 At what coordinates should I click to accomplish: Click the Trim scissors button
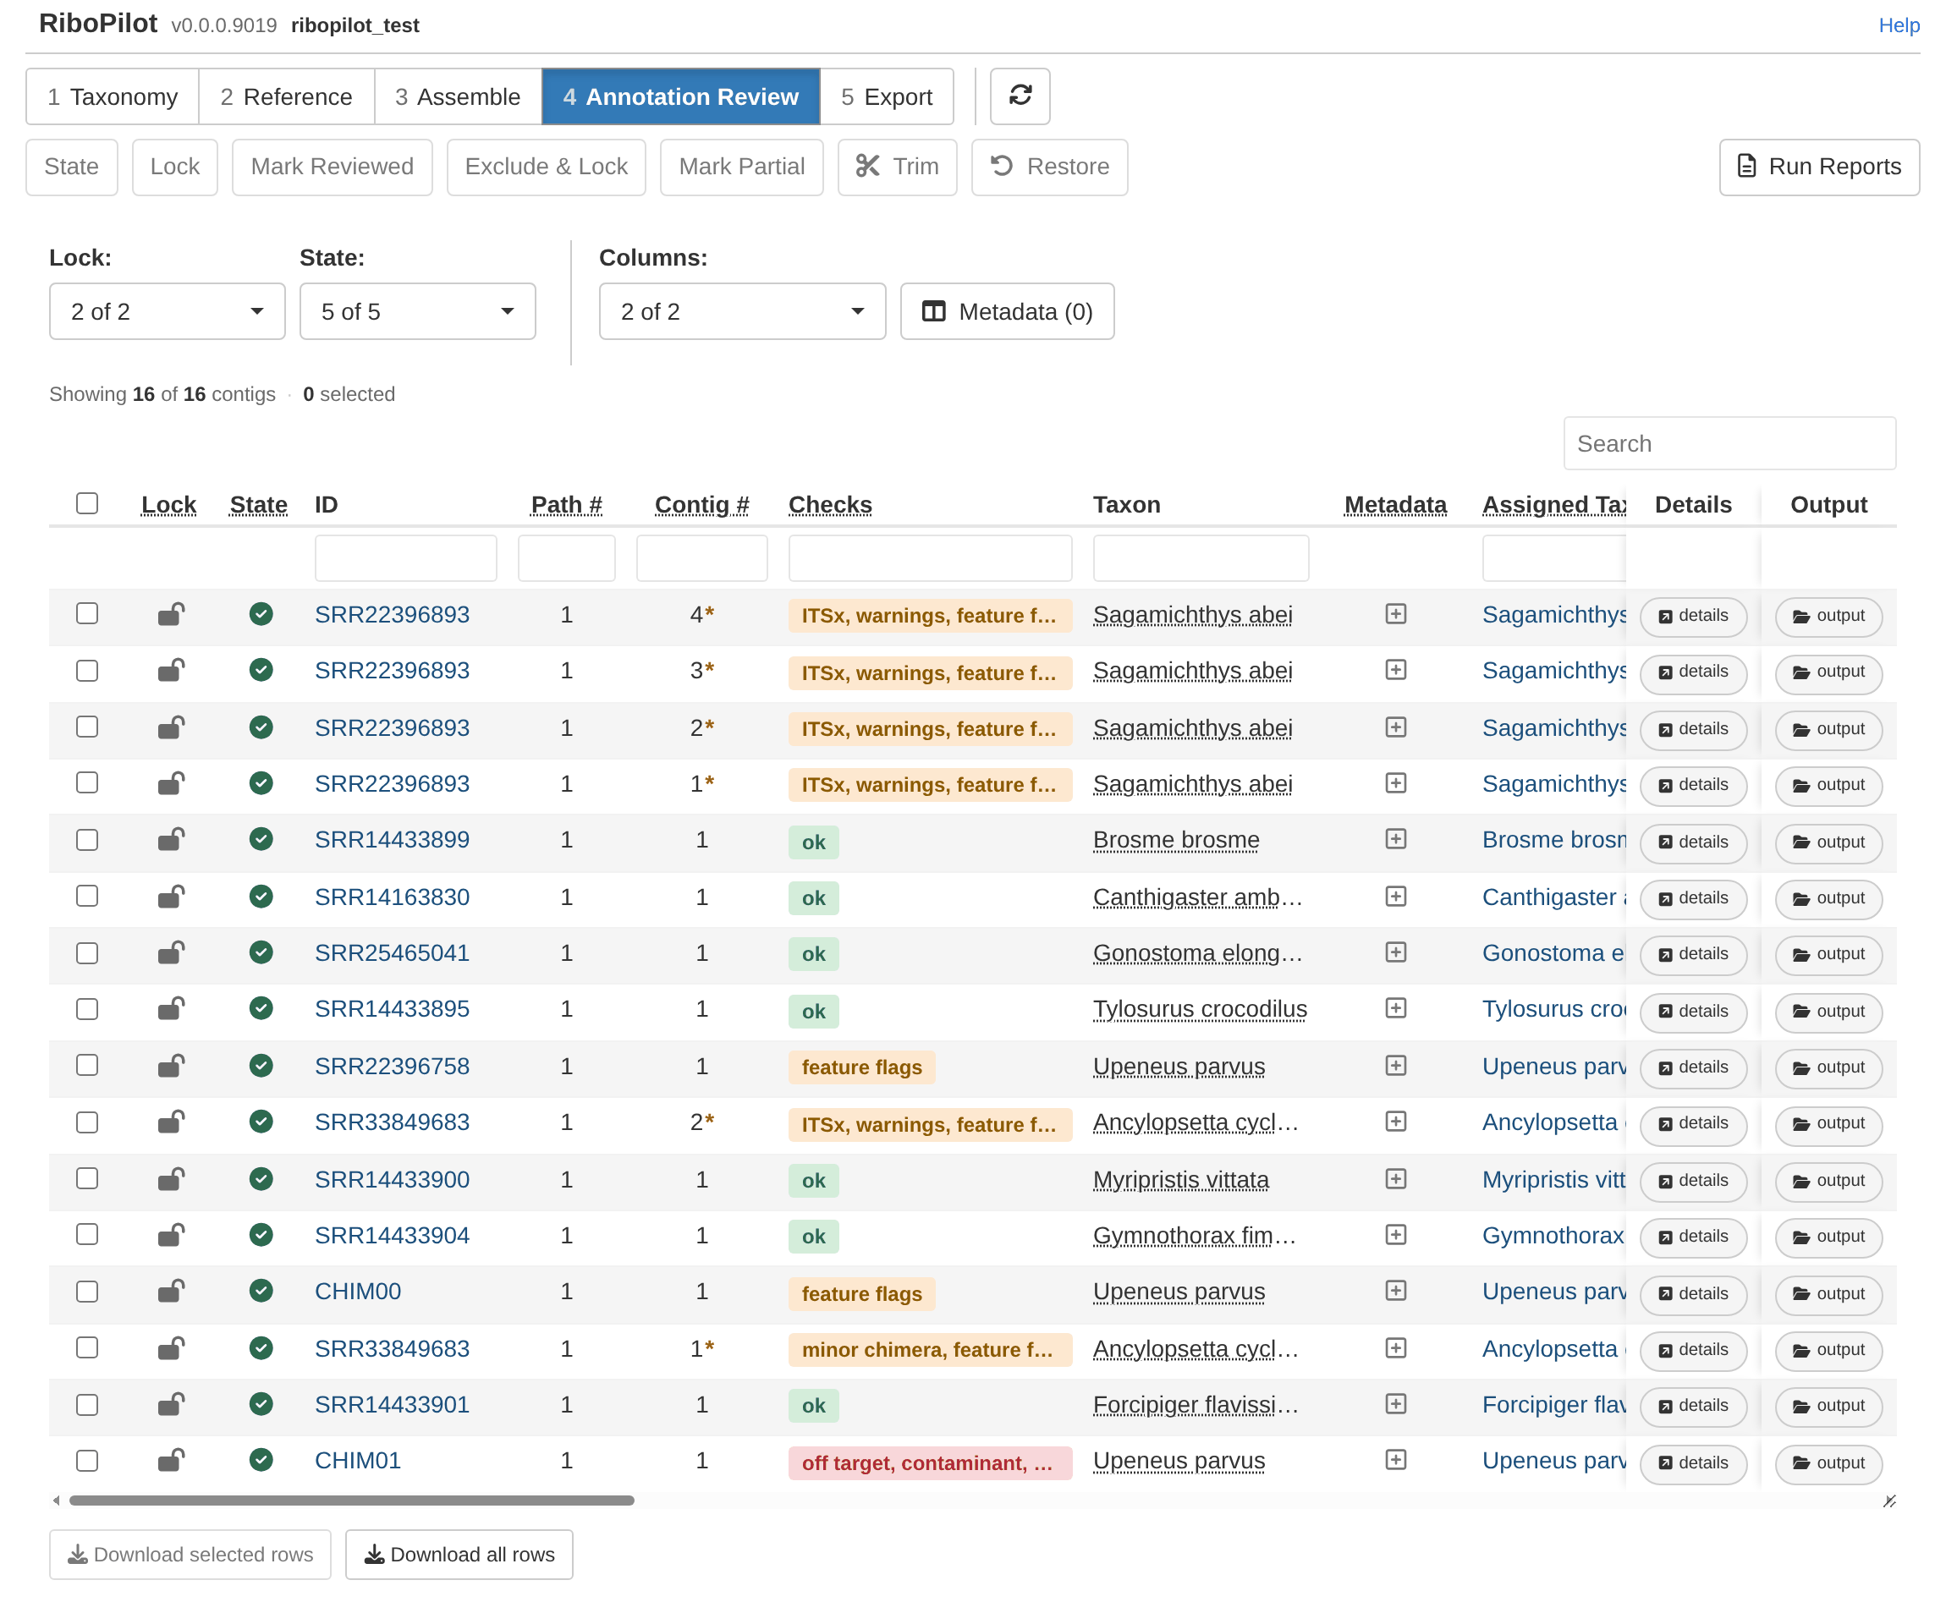tap(897, 167)
